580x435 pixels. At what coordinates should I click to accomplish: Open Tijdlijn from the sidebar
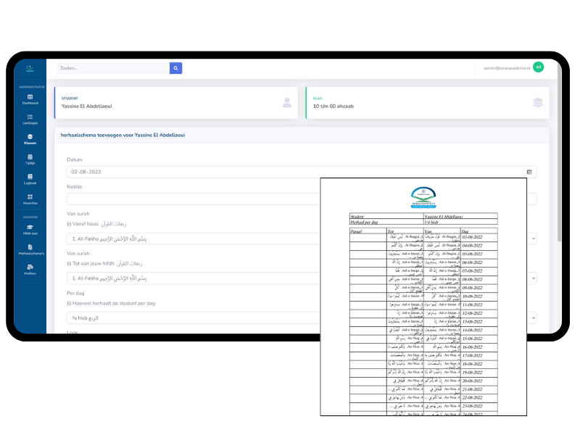pyautogui.click(x=30, y=159)
